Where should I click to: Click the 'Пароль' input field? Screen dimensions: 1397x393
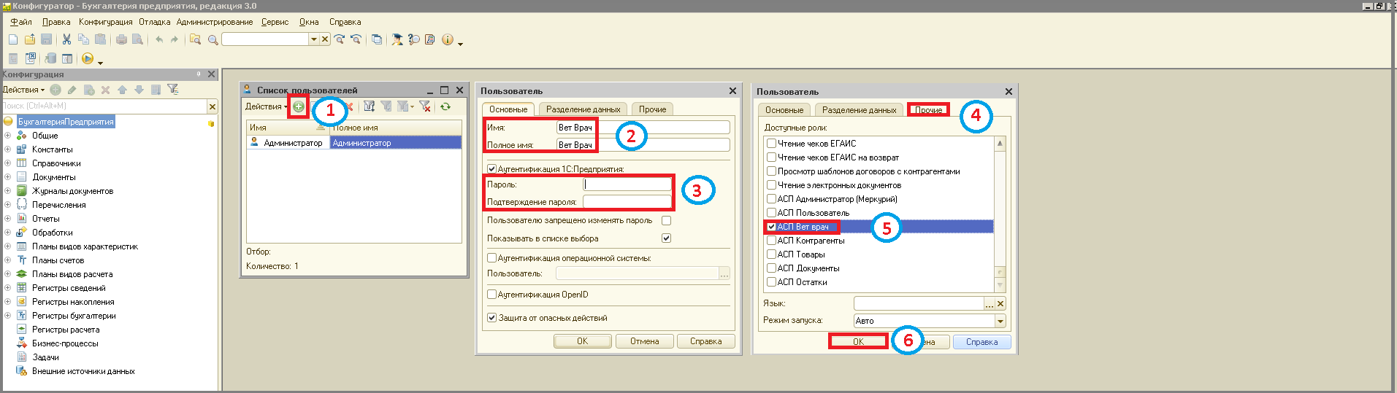coord(627,184)
